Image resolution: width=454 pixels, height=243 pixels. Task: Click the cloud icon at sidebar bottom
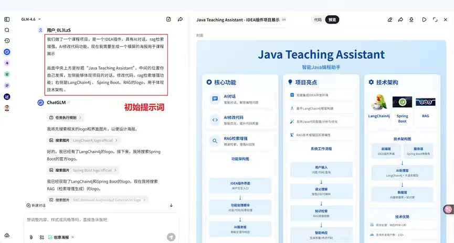pos(7,235)
